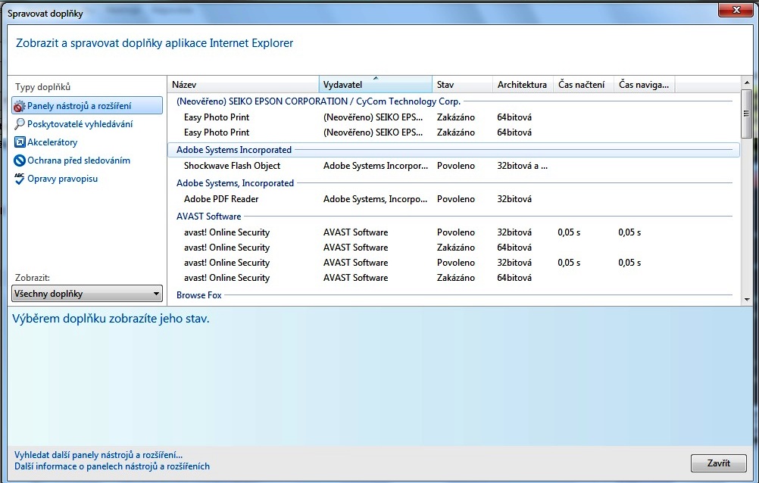Select the first Easy Photo Print entry

(x=217, y=117)
